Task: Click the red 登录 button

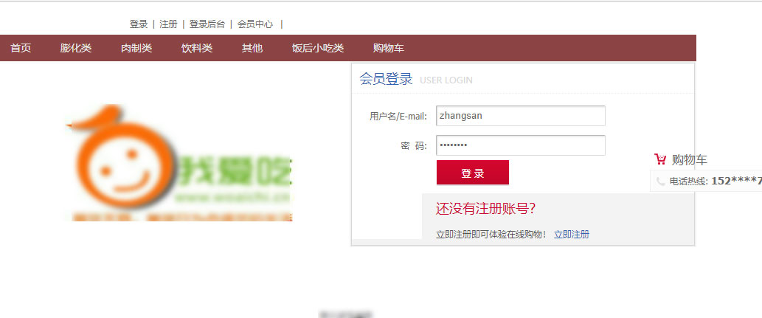Action: [473, 173]
